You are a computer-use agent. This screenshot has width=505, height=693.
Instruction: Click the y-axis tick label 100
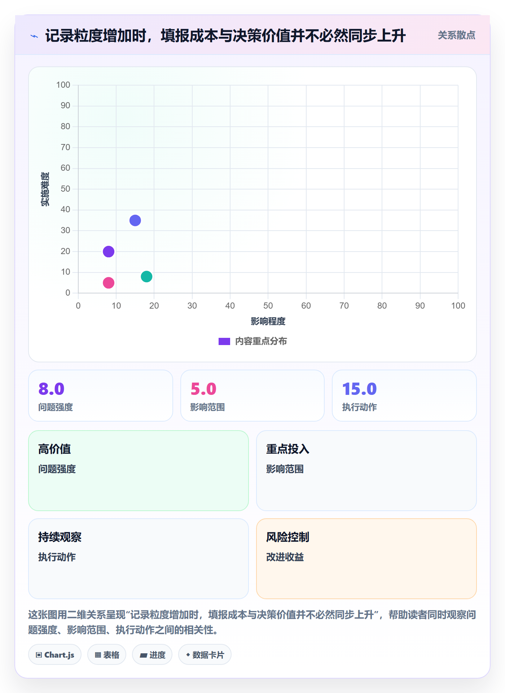[x=63, y=85]
